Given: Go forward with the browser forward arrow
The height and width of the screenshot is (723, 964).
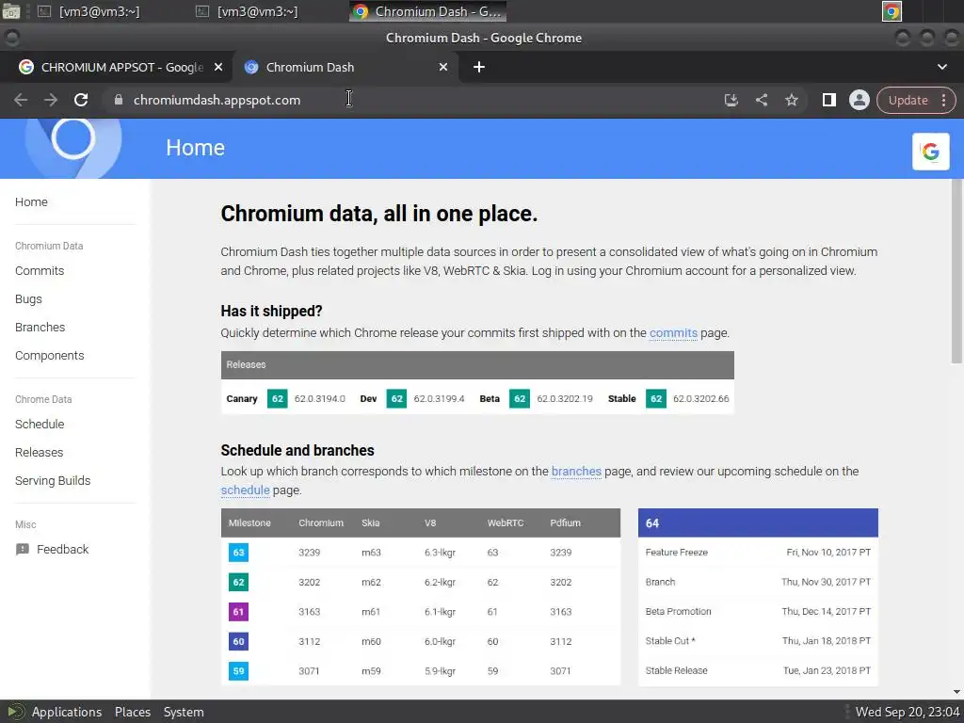Looking at the screenshot, I should coord(51,100).
